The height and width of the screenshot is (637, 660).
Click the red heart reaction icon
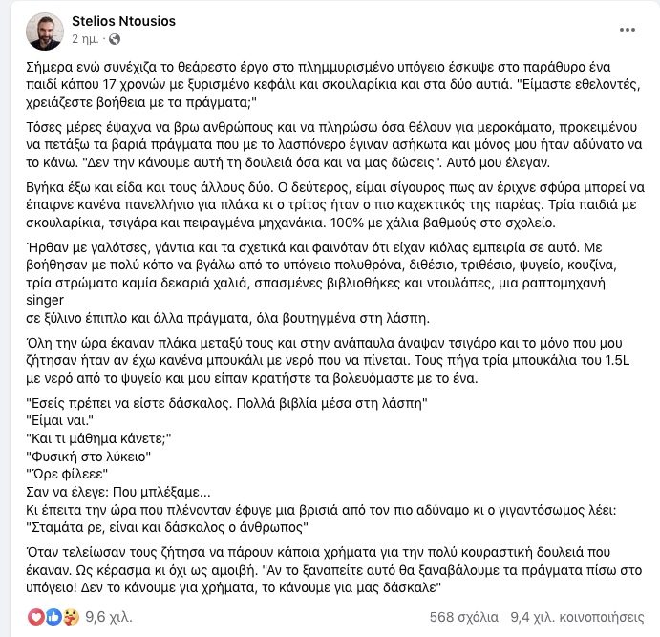point(35,617)
